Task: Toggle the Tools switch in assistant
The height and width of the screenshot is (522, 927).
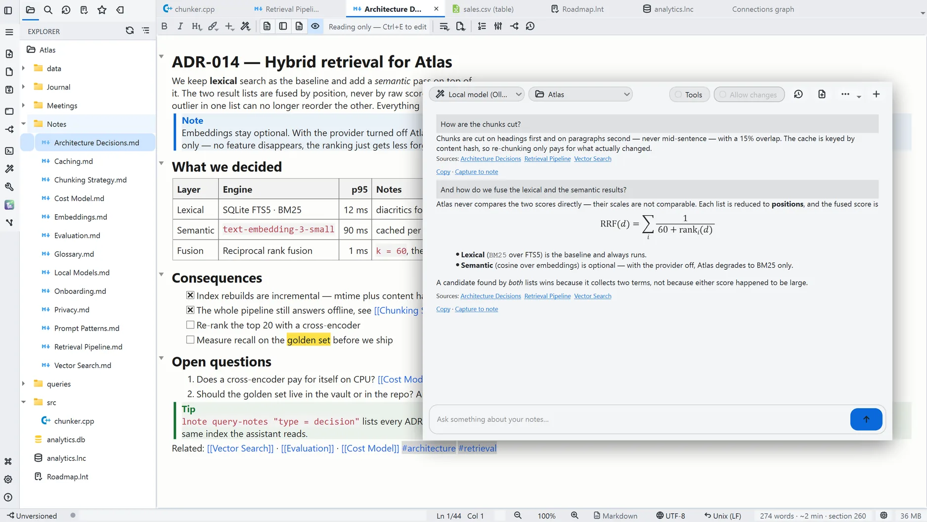Action: click(689, 95)
